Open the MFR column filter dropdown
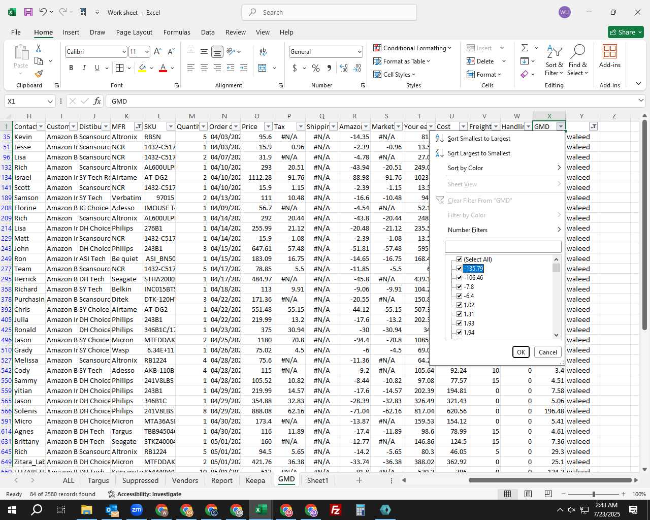 pos(138,126)
